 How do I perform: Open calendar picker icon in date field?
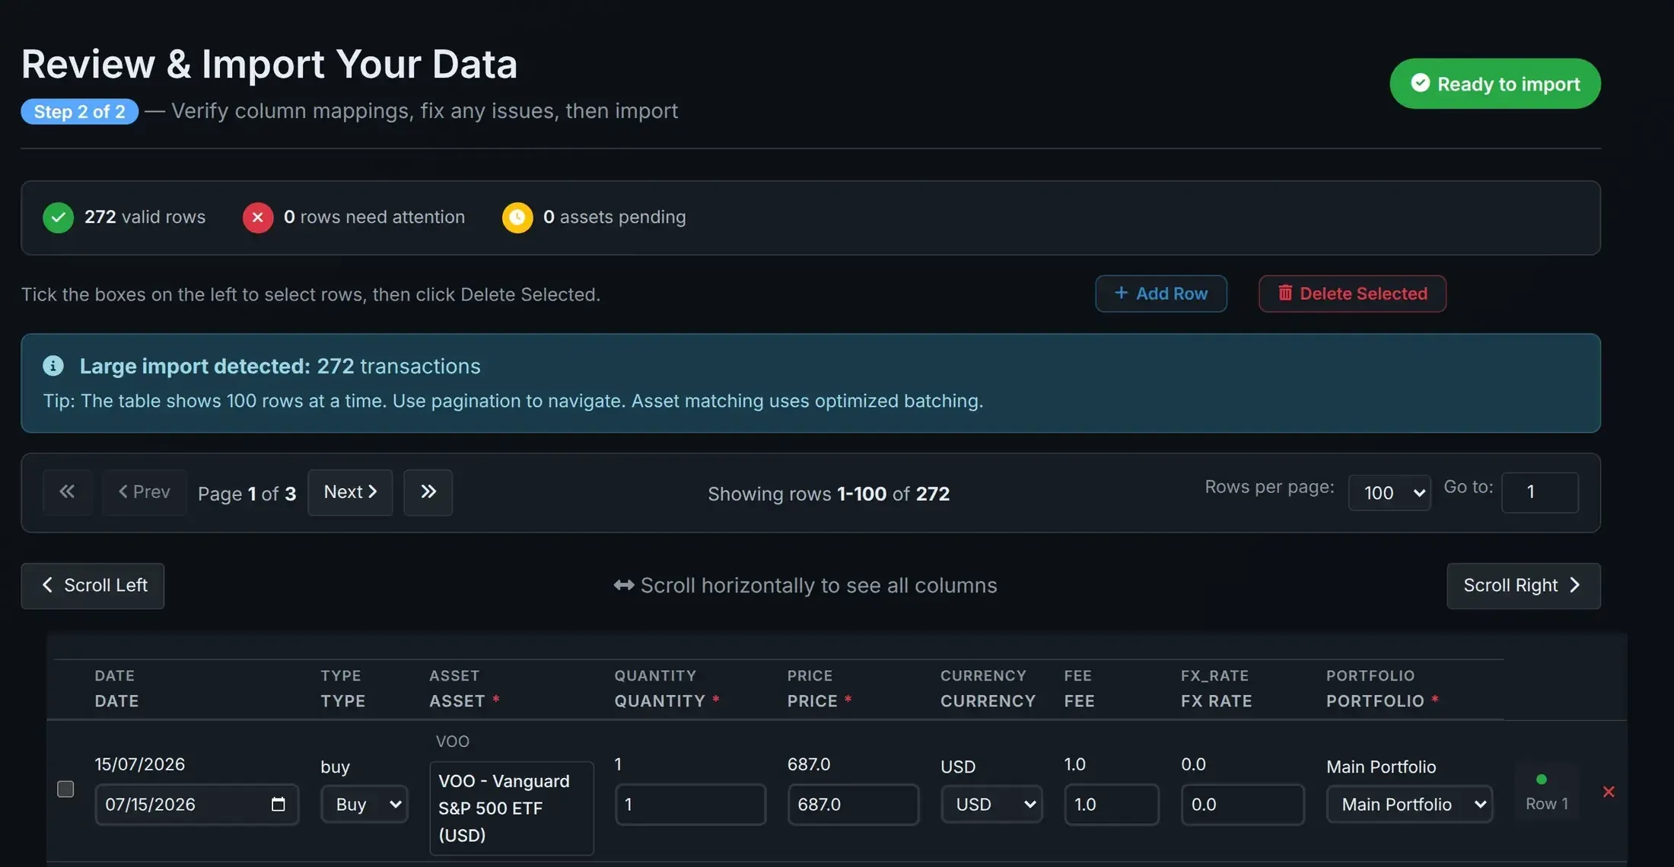coord(278,804)
